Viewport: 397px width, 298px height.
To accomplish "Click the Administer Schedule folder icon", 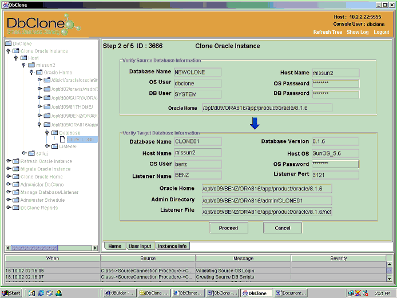I will pyautogui.click(x=16, y=200).
